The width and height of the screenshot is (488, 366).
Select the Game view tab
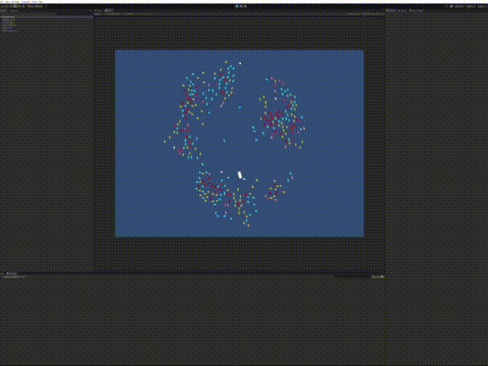point(108,10)
